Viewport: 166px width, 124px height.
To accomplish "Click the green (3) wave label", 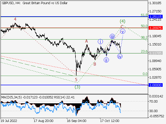I will pos(77,87).
